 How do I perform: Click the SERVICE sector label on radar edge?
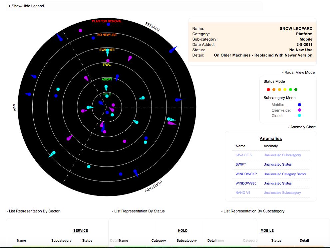[x=153, y=27]
